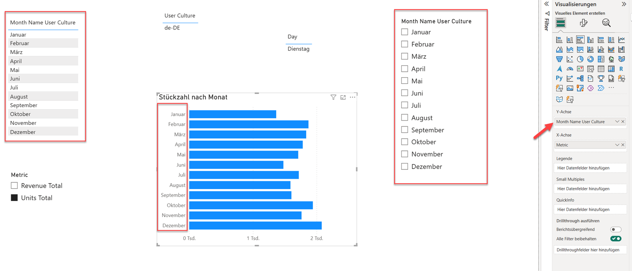This screenshot has height=271, width=632.
Task: Select the R script visual icon
Action: click(x=621, y=69)
